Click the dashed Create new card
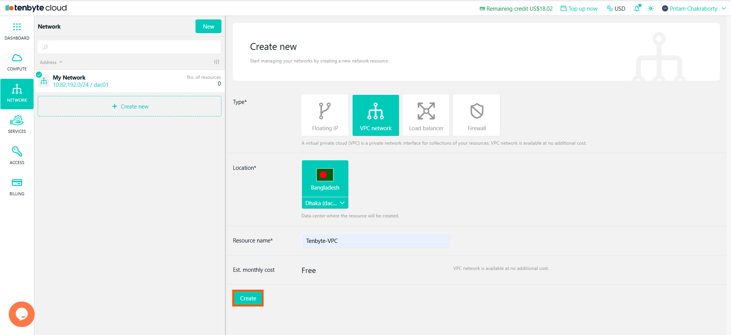 click(x=130, y=106)
